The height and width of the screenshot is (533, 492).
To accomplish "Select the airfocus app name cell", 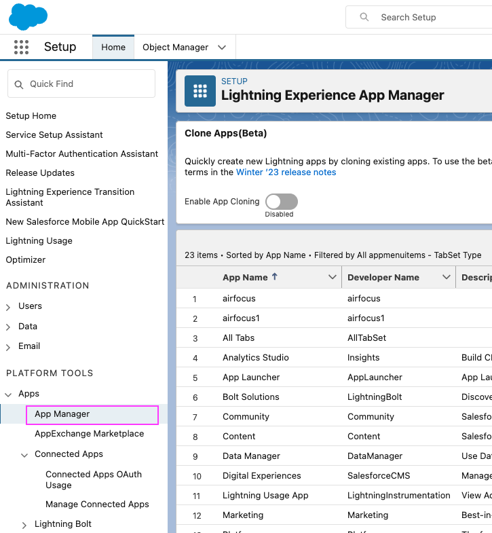I will point(239,299).
